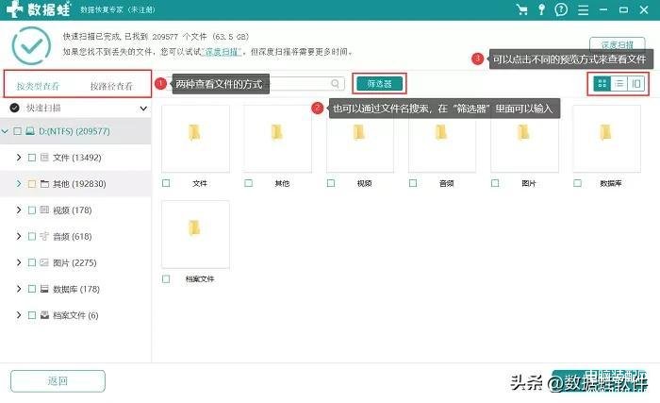This screenshot has width=660, height=403.
Task: Open the 档案文件 folder thumbnail
Action: pos(195,235)
